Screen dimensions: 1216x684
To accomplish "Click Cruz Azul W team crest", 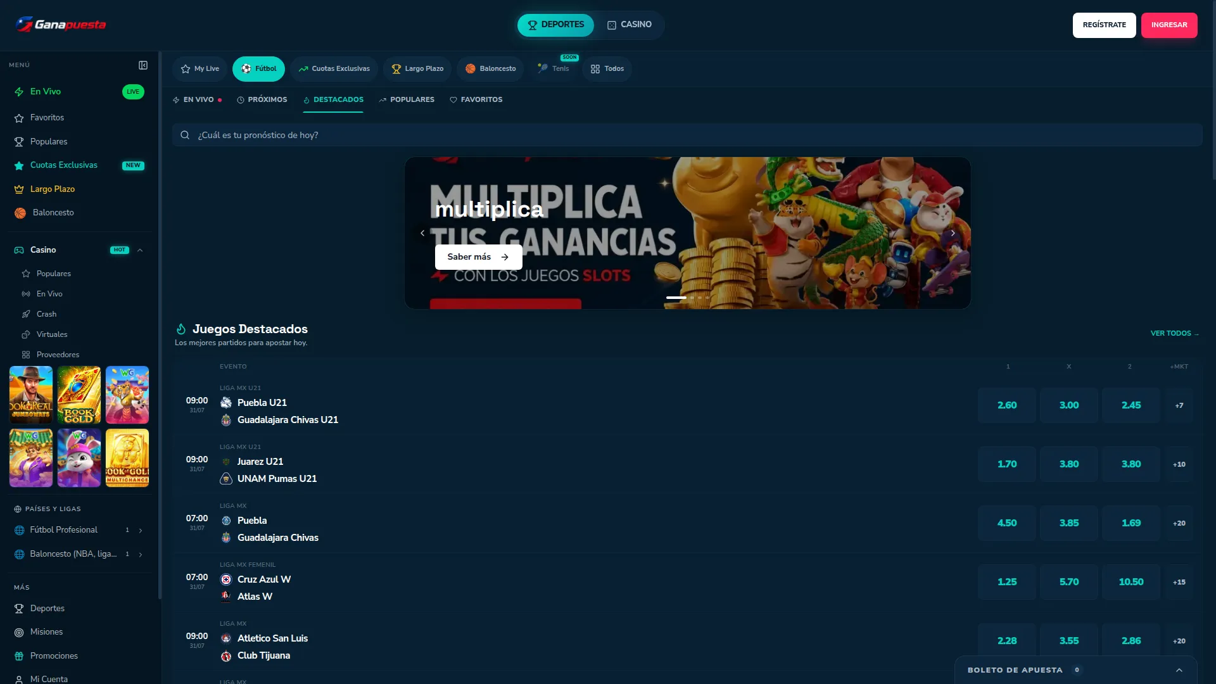I will click(x=226, y=579).
